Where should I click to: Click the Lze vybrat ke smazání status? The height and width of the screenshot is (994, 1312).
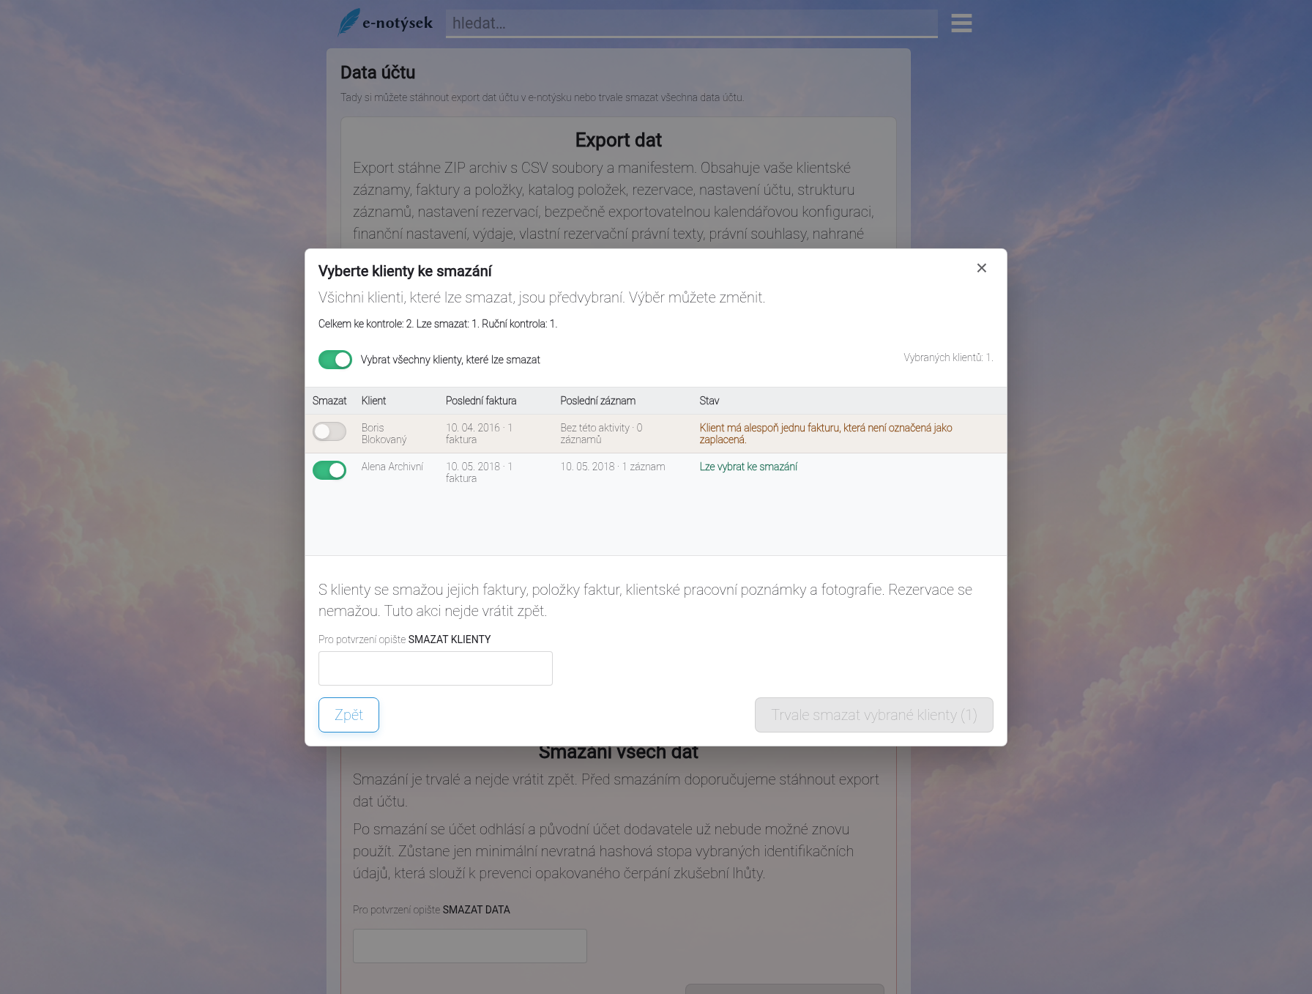tap(748, 467)
